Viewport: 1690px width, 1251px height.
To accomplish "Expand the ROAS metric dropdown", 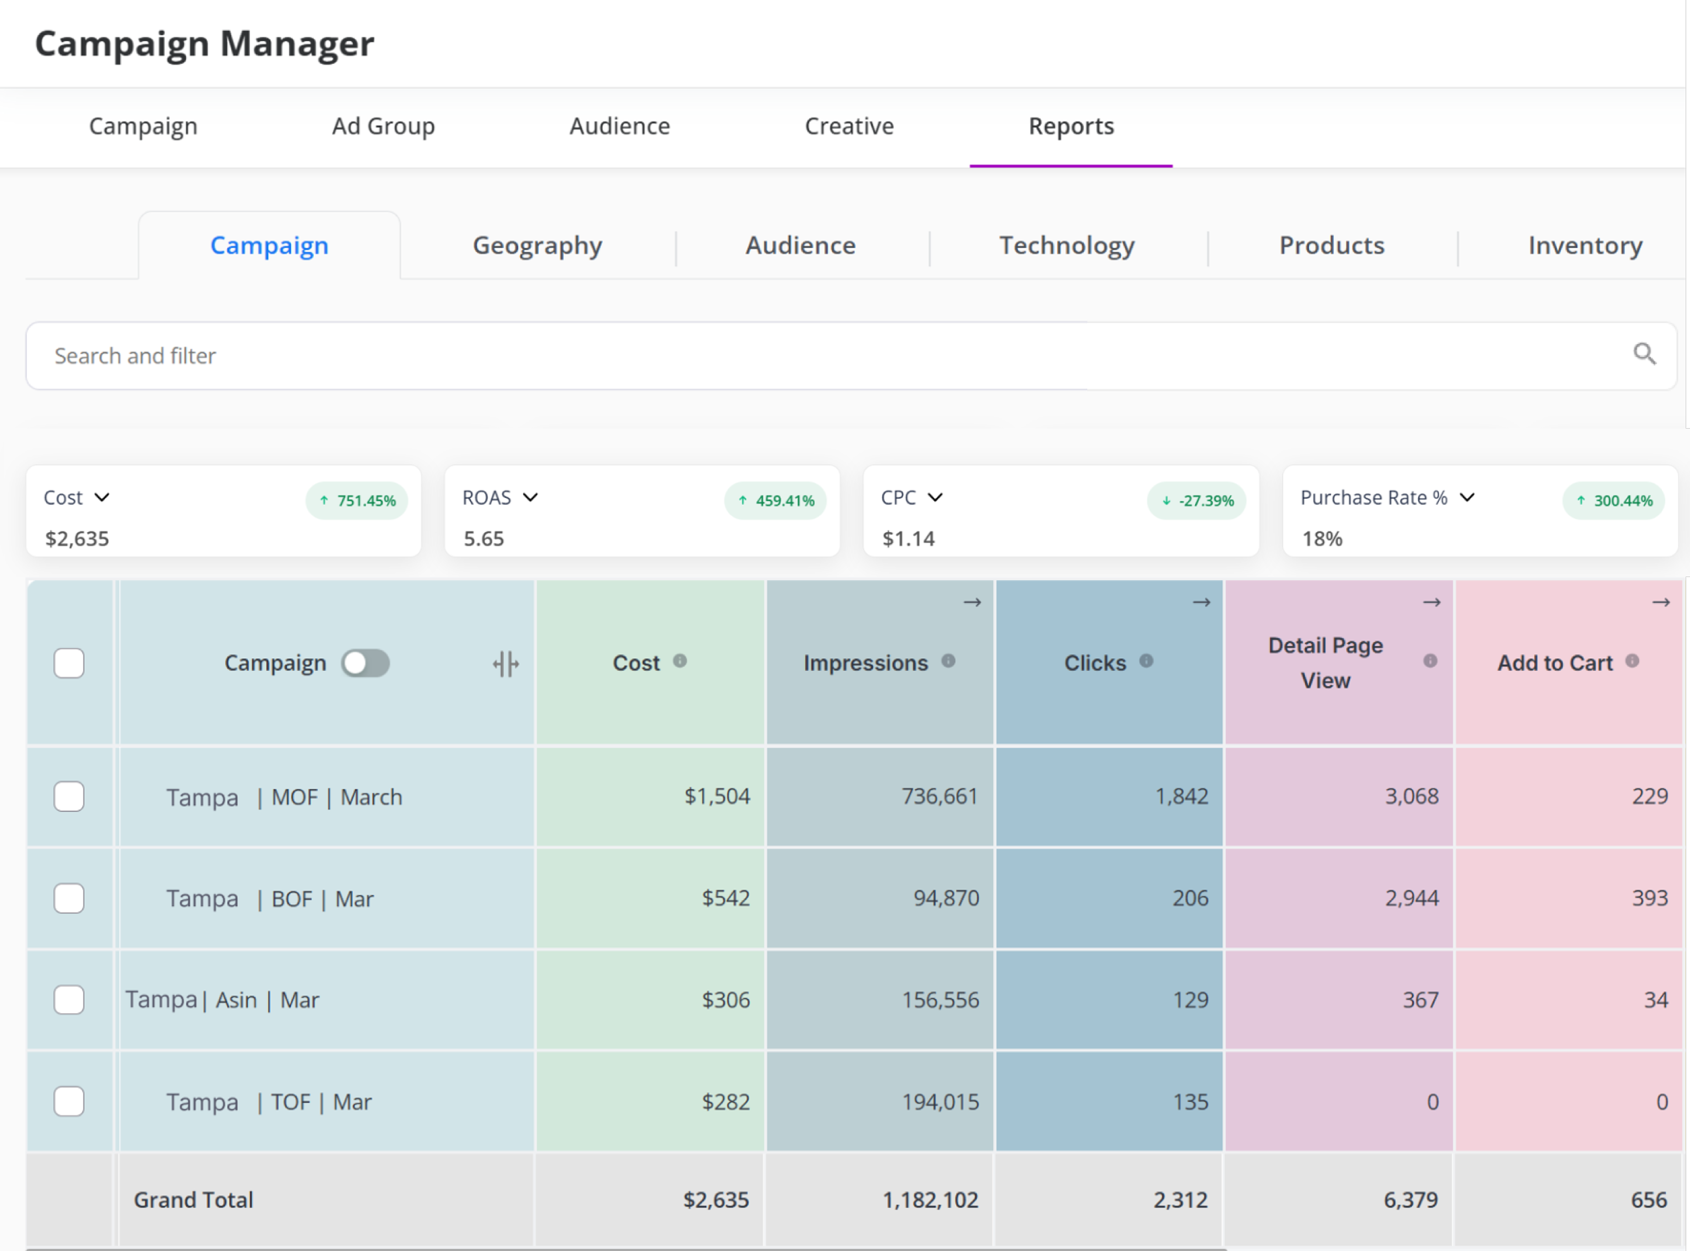I will pyautogui.click(x=531, y=498).
